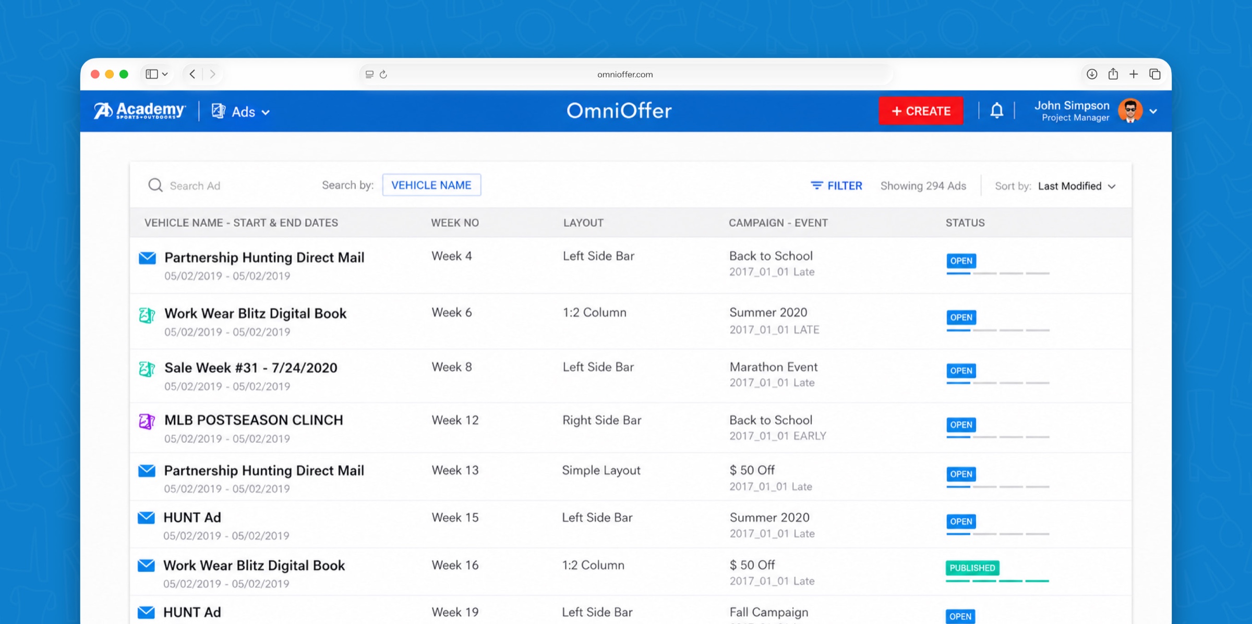
Task: Click the Week 12 cell
Action: coord(455,420)
